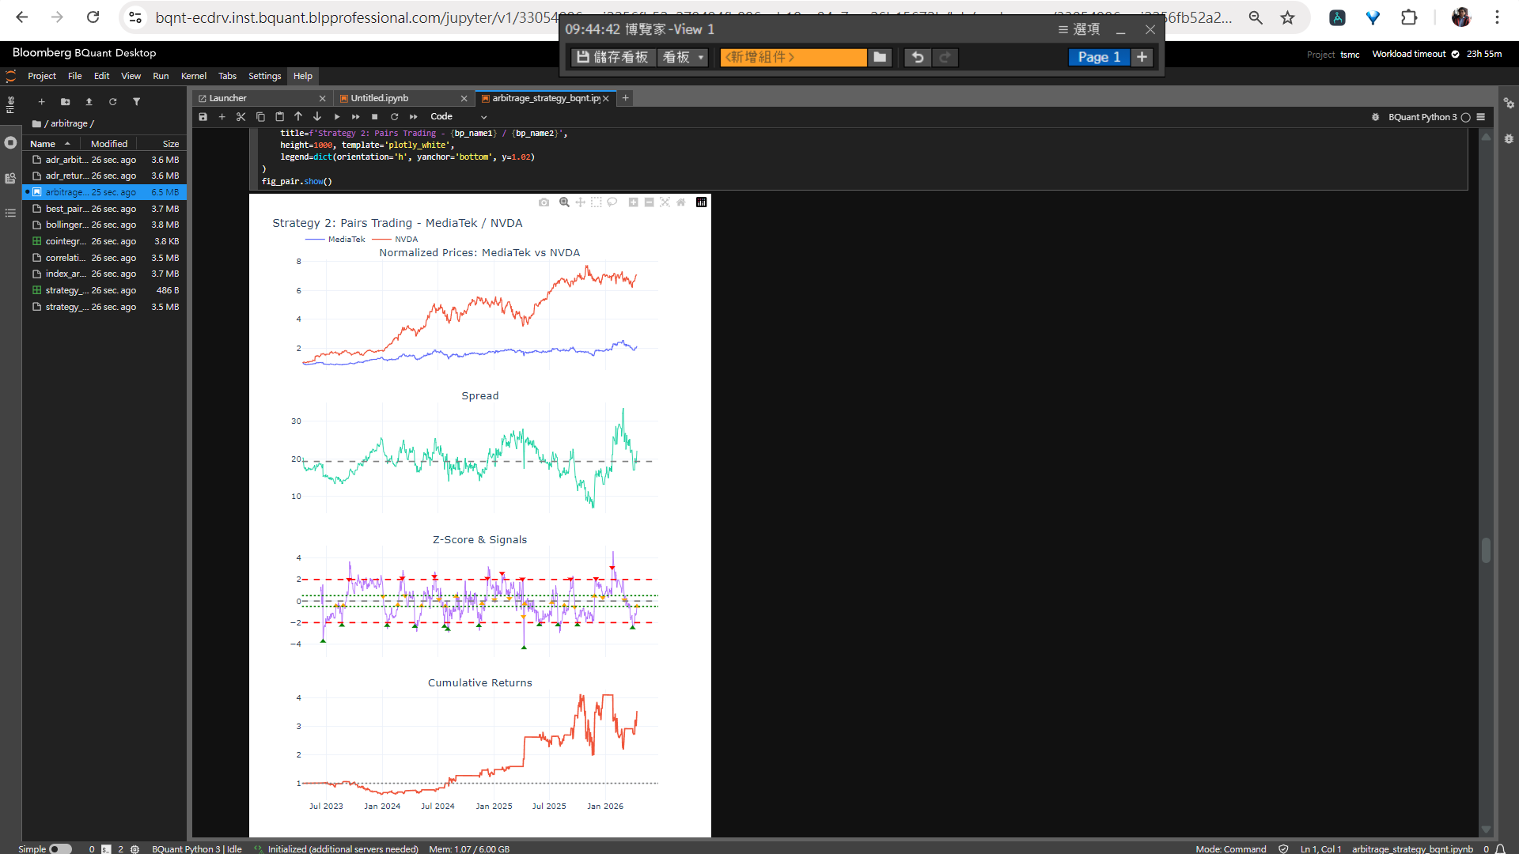
Task: Save the notebook with the toolbar icon
Action: point(203,117)
